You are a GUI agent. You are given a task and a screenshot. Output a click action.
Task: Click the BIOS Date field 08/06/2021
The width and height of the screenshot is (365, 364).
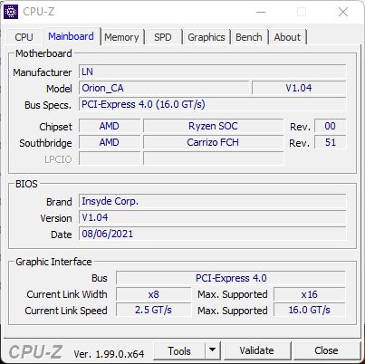click(x=213, y=234)
